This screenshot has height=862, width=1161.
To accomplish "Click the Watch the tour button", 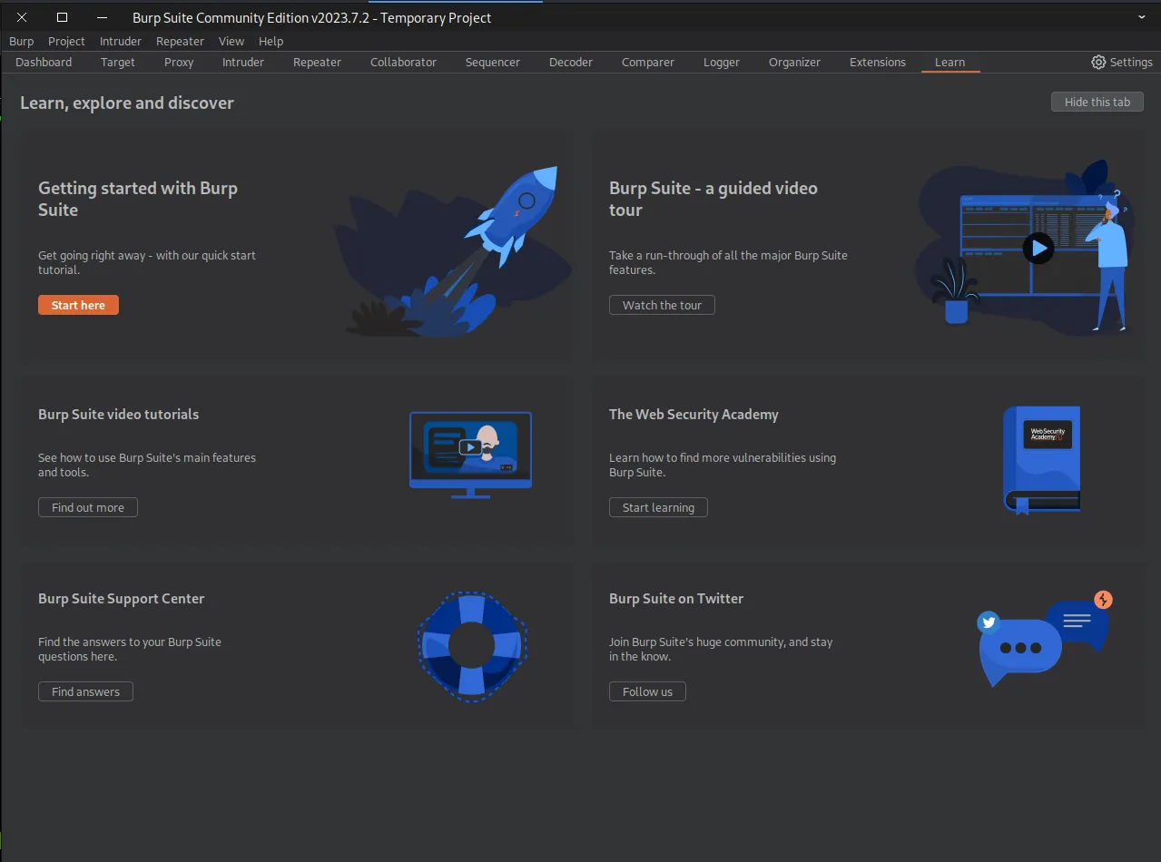I will (x=662, y=306).
